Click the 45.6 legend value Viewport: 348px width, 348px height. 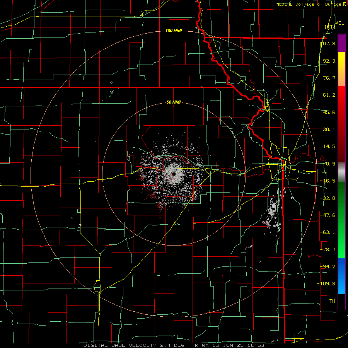click(x=329, y=112)
